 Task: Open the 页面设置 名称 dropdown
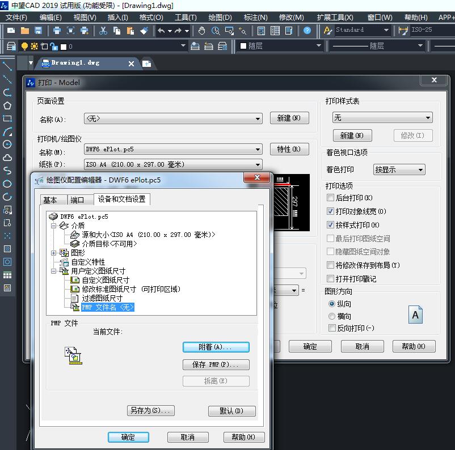pyautogui.click(x=173, y=118)
